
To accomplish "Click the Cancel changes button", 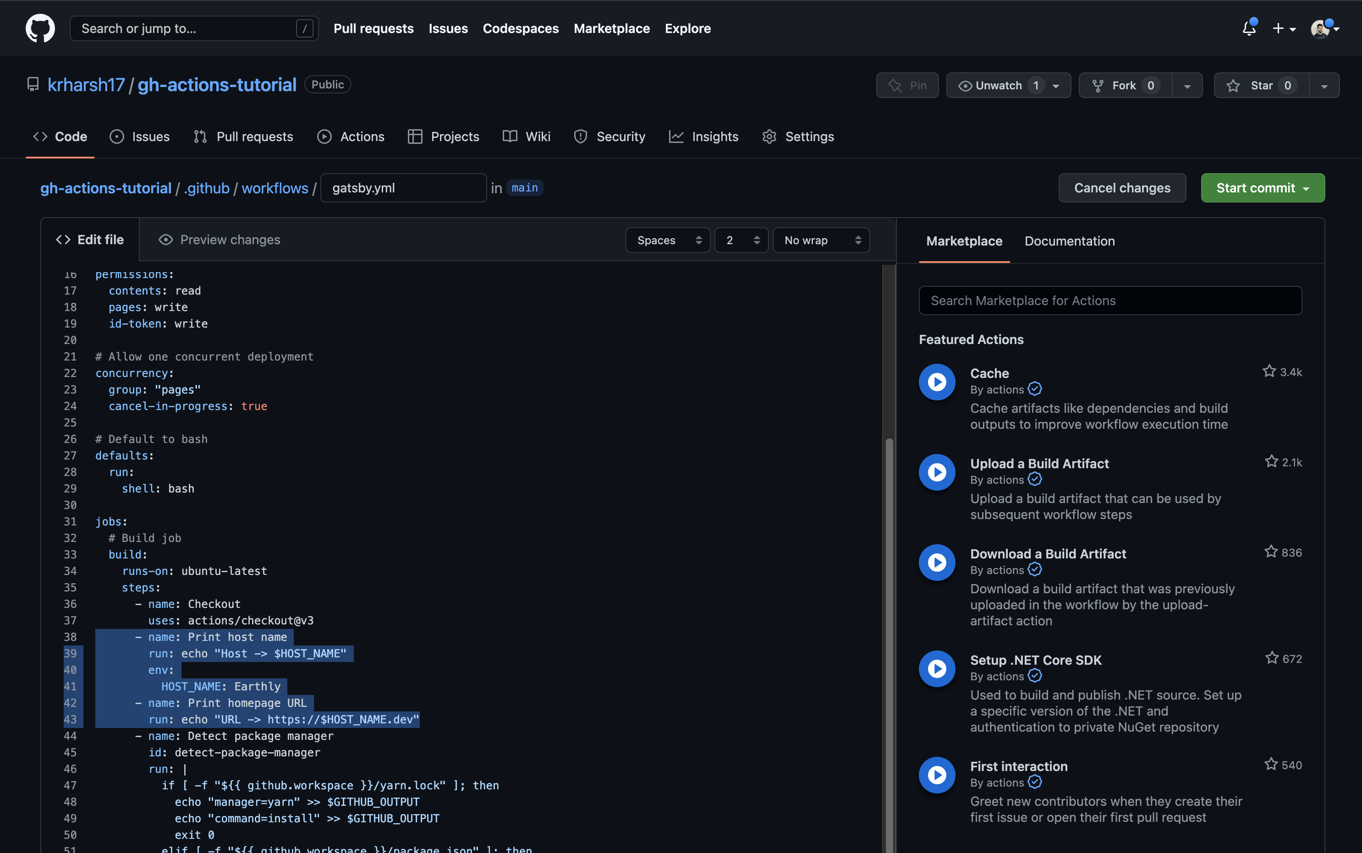I will pos(1122,187).
